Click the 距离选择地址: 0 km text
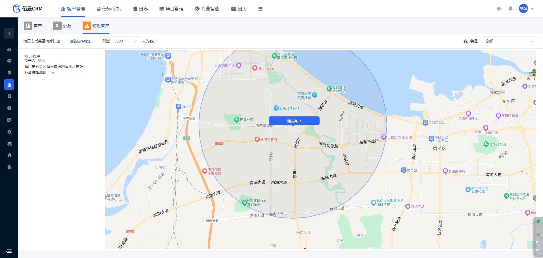Image resolution: width=543 pixels, height=258 pixels. 40,73
